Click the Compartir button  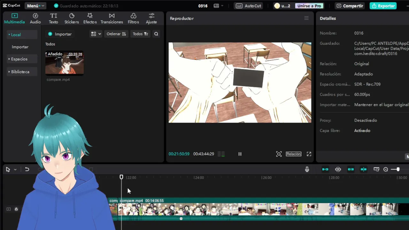coord(350,6)
